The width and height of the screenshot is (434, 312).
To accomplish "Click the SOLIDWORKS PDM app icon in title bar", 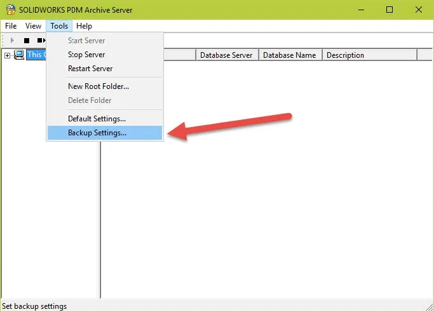I will tap(11, 10).
